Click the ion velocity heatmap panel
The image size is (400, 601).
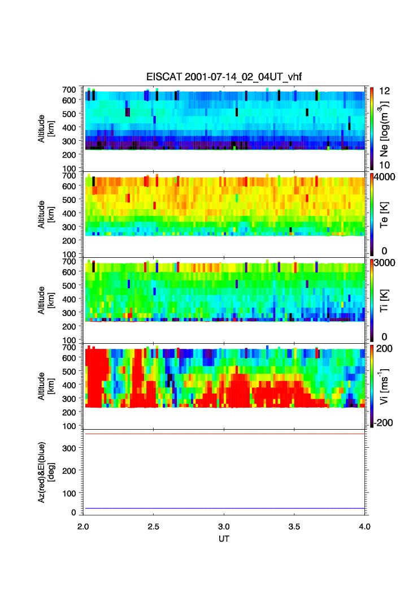click(x=225, y=378)
